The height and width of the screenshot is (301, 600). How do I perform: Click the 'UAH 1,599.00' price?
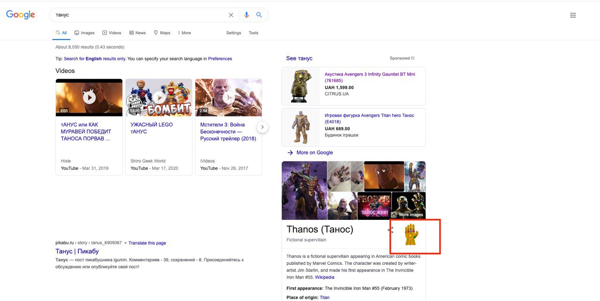(339, 87)
